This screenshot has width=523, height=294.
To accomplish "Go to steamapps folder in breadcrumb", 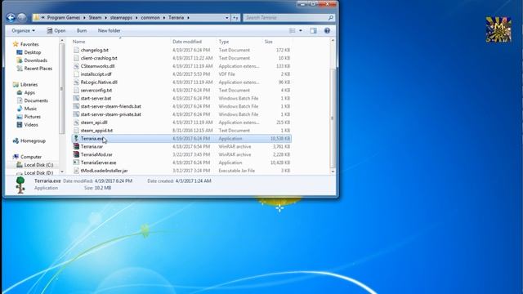I will (121, 18).
